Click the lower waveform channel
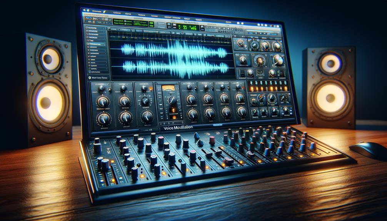 [175, 67]
